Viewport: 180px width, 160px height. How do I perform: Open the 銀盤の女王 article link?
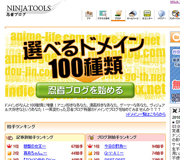(x=35, y=146)
